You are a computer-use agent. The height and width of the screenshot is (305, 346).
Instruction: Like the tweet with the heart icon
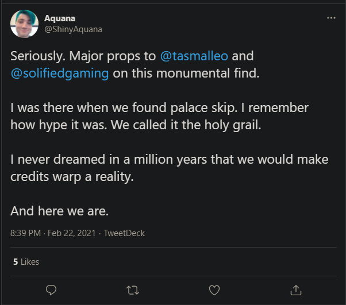(x=214, y=288)
